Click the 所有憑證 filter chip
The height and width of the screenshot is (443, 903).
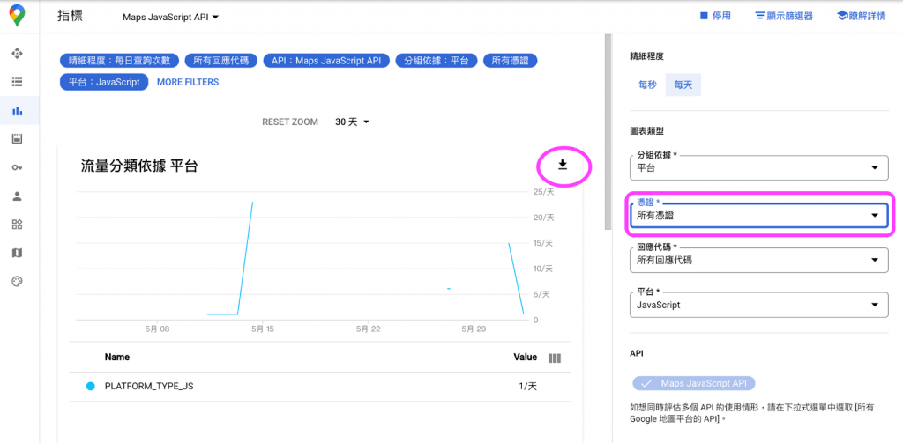click(511, 61)
